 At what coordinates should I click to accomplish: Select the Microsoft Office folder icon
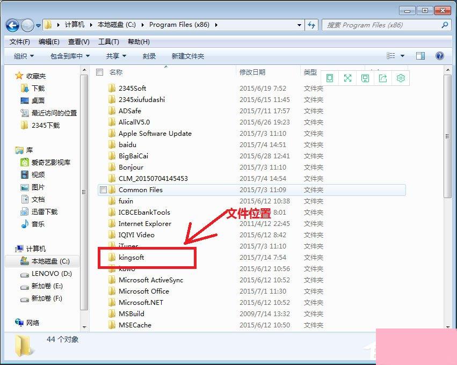(112, 291)
